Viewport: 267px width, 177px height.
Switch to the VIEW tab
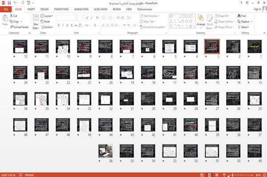click(129, 9)
